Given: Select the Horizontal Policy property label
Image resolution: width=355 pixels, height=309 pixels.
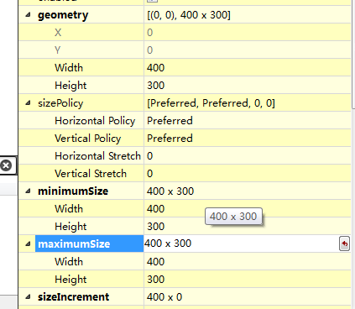Looking at the screenshot, I should coord(95,121).
